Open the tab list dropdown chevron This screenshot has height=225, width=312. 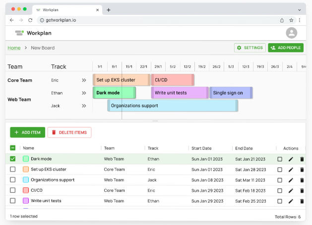[299, 10]
